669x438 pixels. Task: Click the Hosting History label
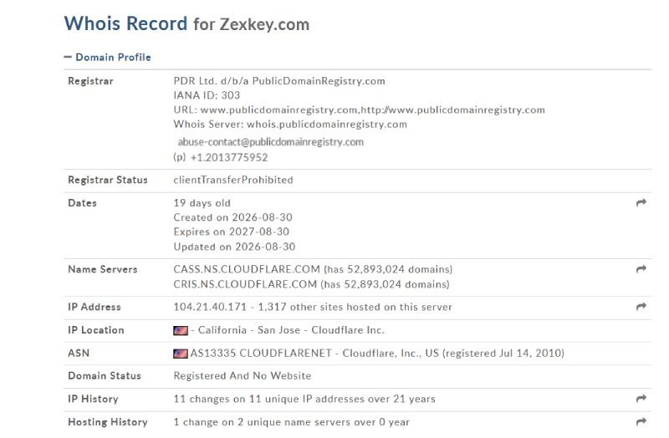(x=108, y=422)
